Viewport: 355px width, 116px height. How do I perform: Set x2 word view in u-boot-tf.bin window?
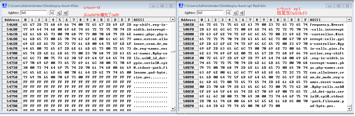tap(59, 13)
